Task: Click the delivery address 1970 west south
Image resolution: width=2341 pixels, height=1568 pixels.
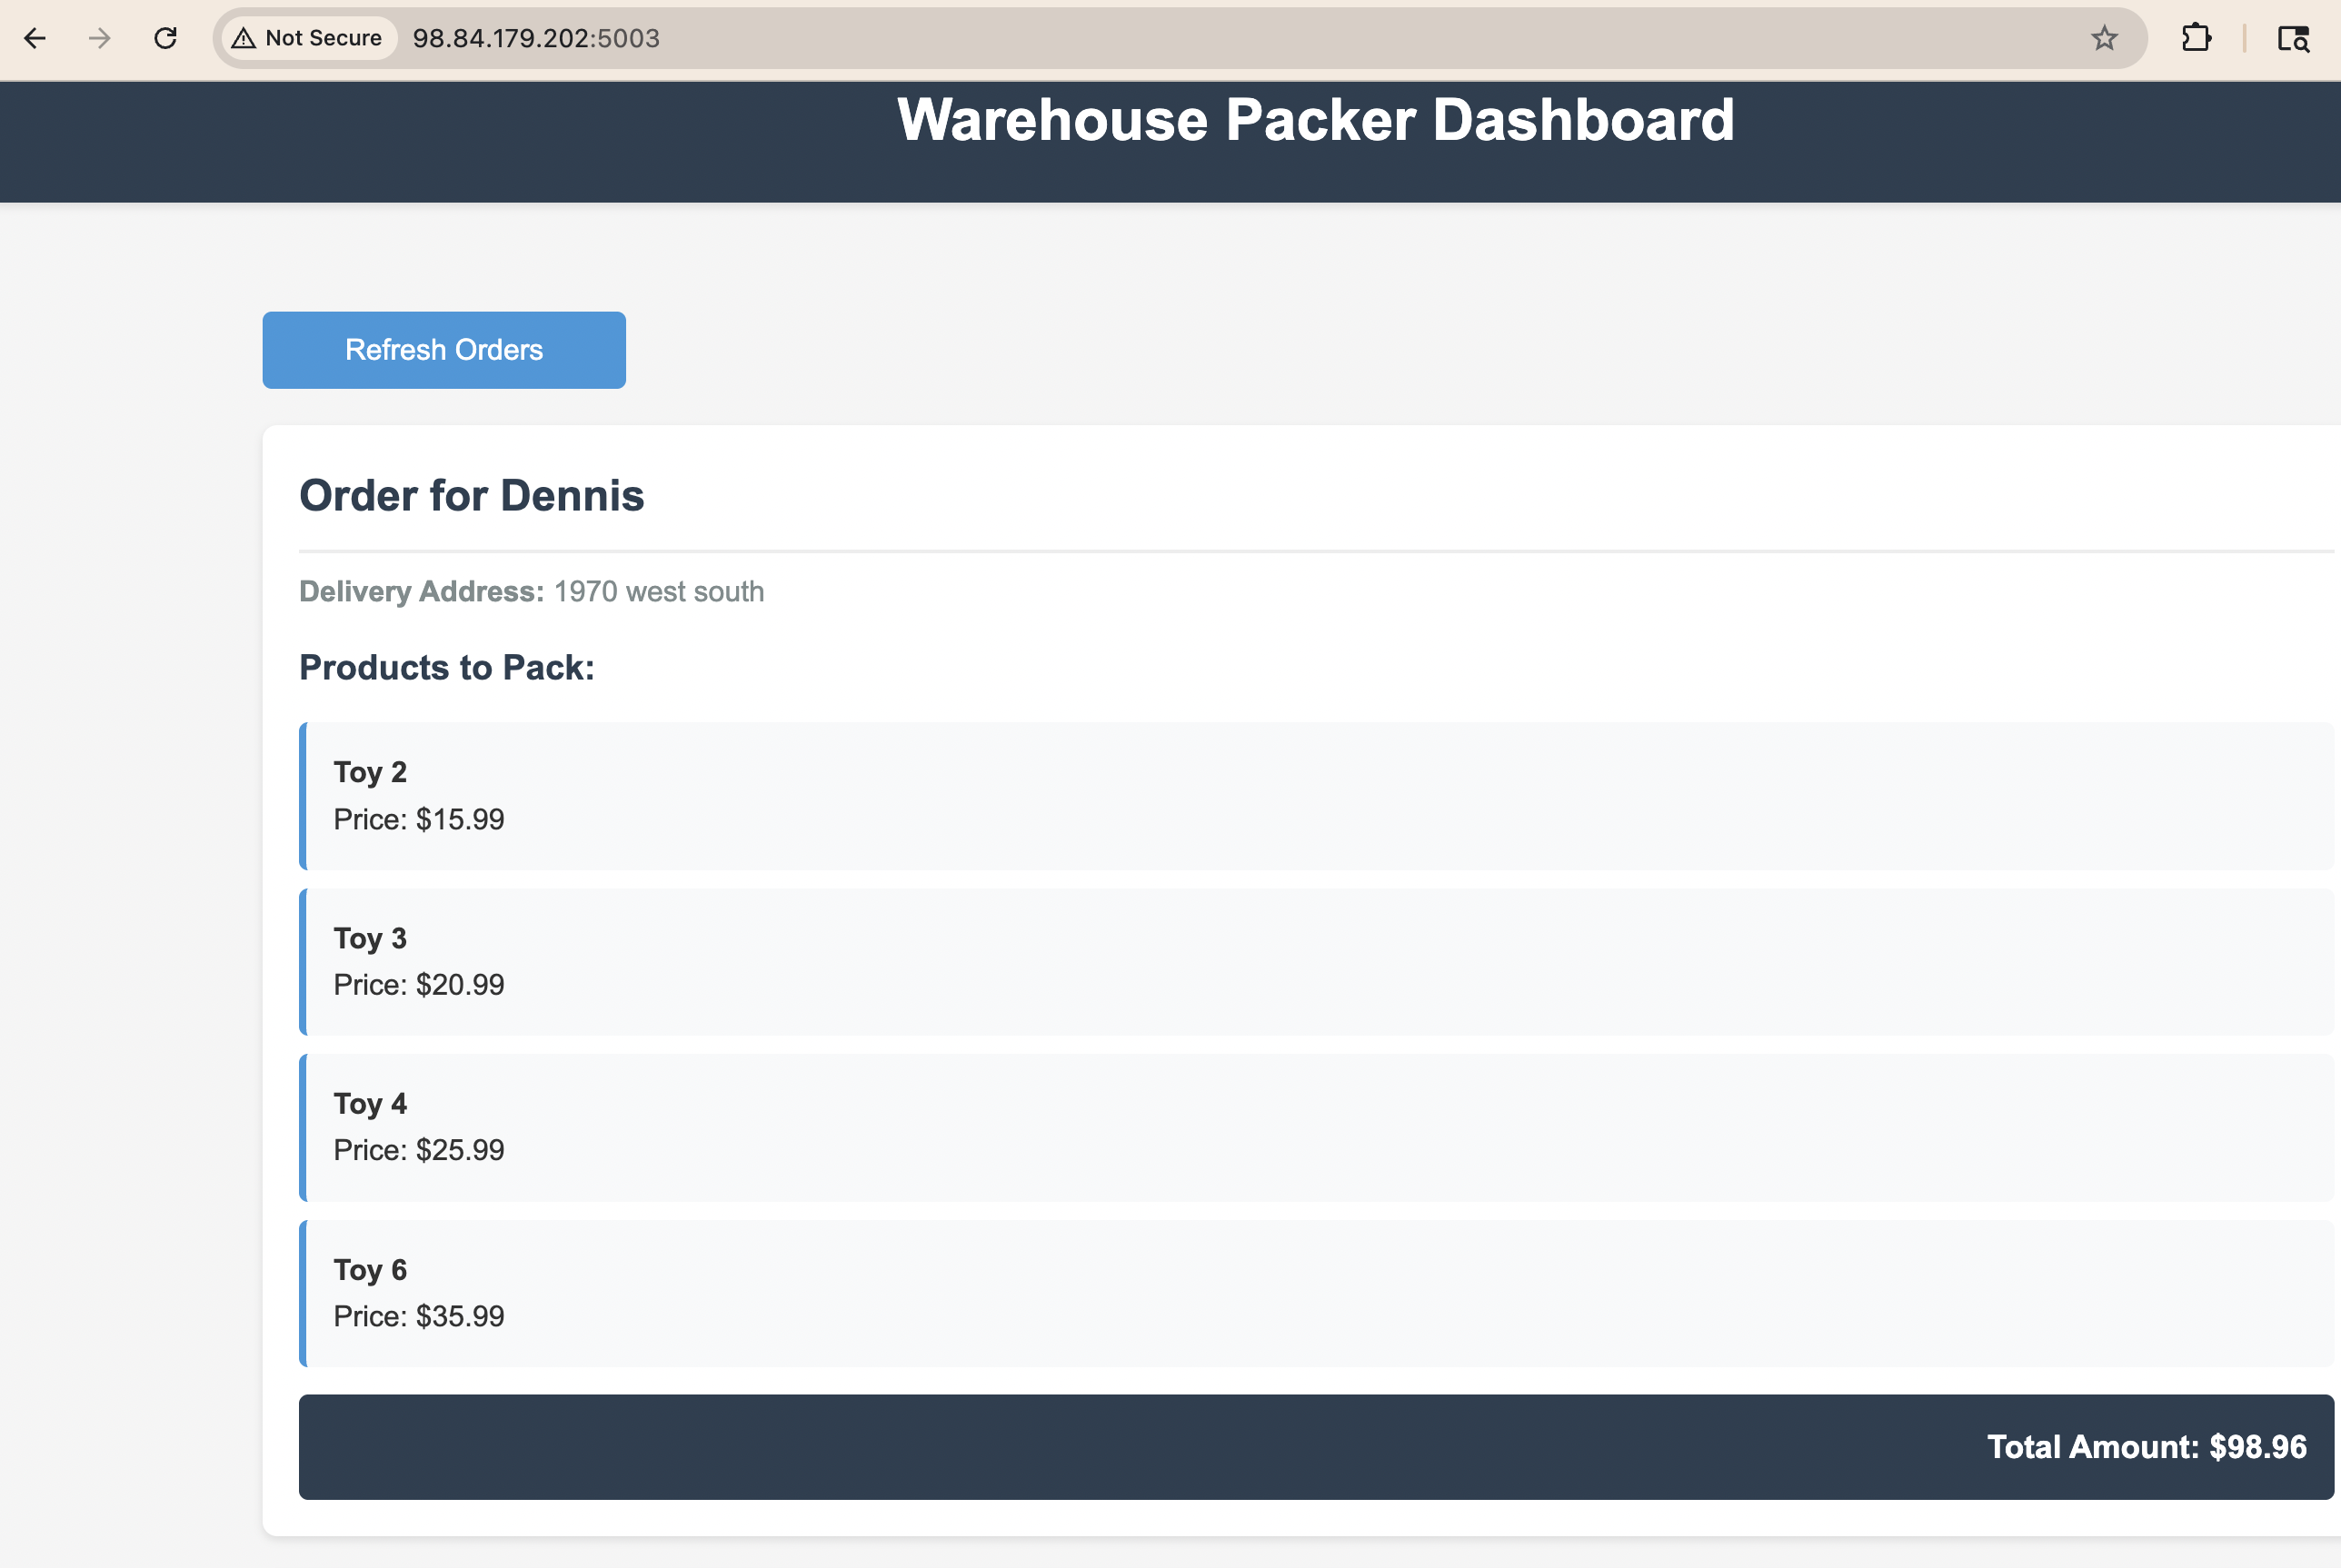Action: pos(658,592)
